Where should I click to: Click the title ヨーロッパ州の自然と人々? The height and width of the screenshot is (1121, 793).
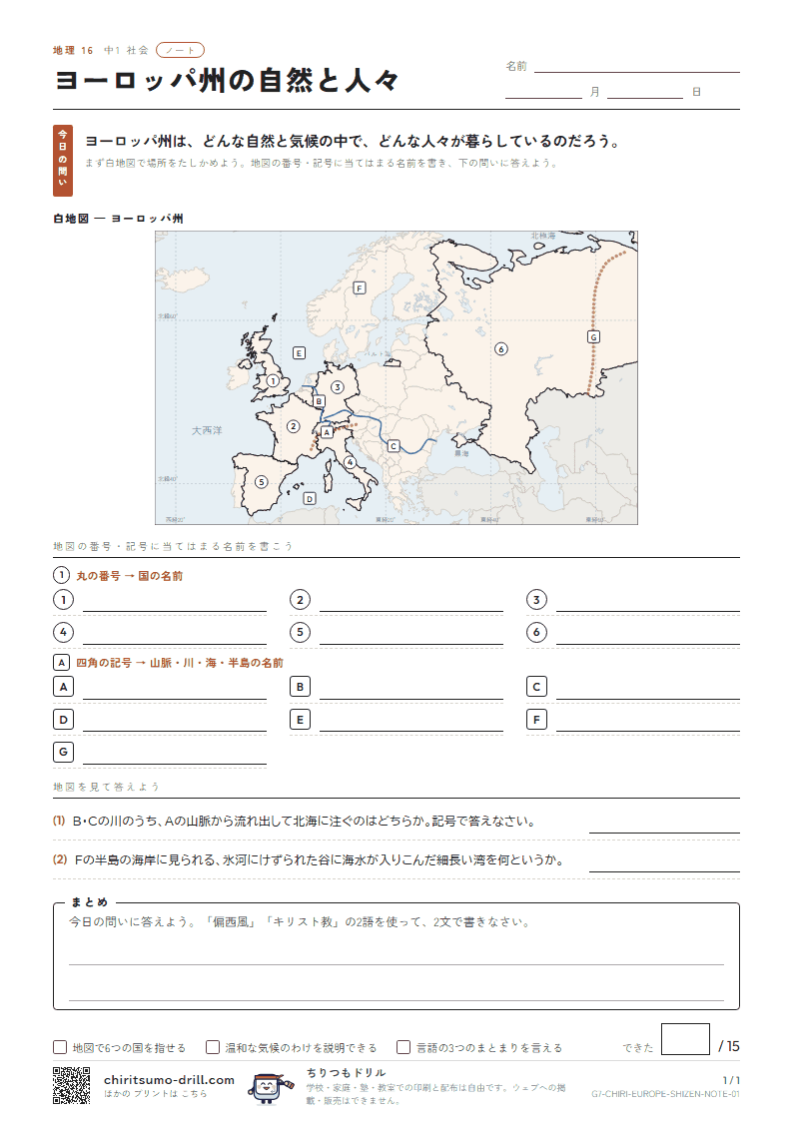click(227, 80)
